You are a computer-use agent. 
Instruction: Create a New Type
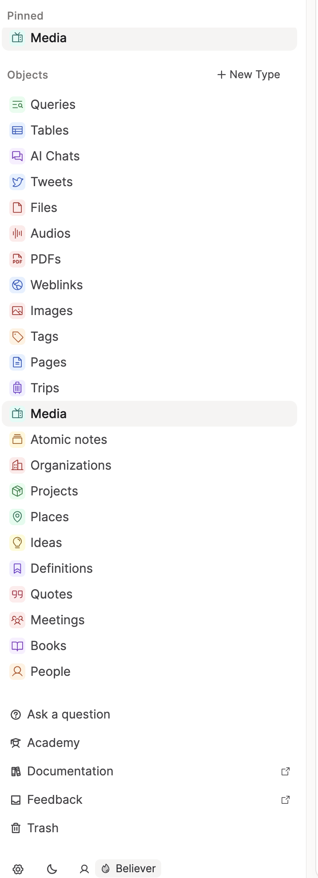click(248, 75)
